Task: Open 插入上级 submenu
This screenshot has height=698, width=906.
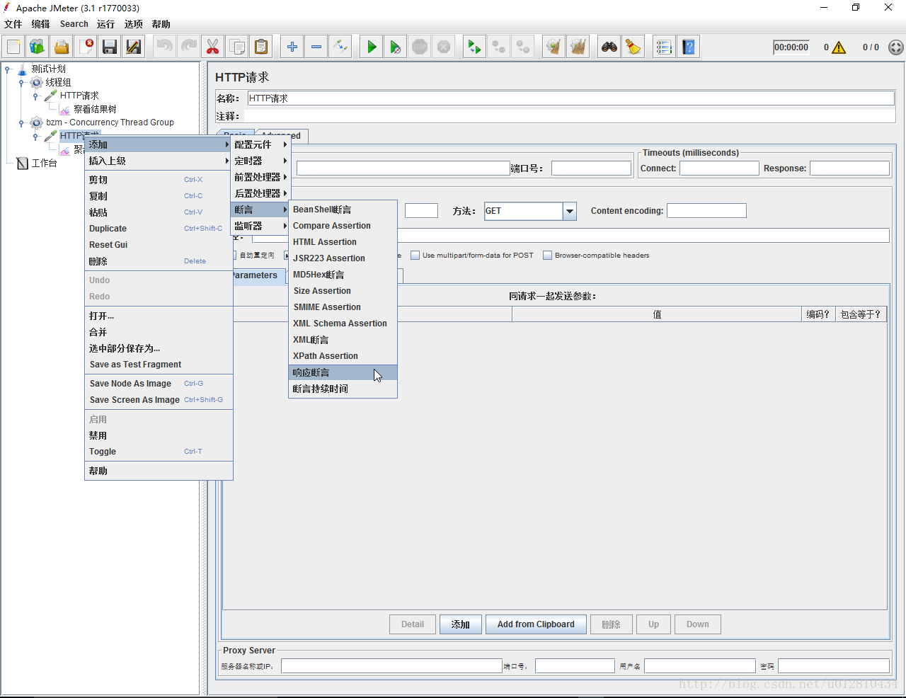Action: point(159,161)
